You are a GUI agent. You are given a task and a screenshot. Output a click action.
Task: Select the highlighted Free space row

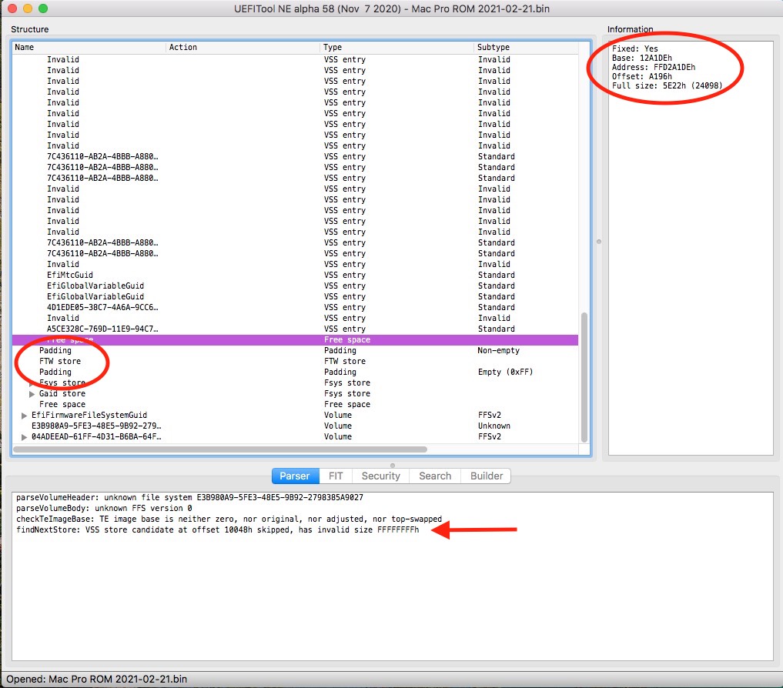(295, 340)
